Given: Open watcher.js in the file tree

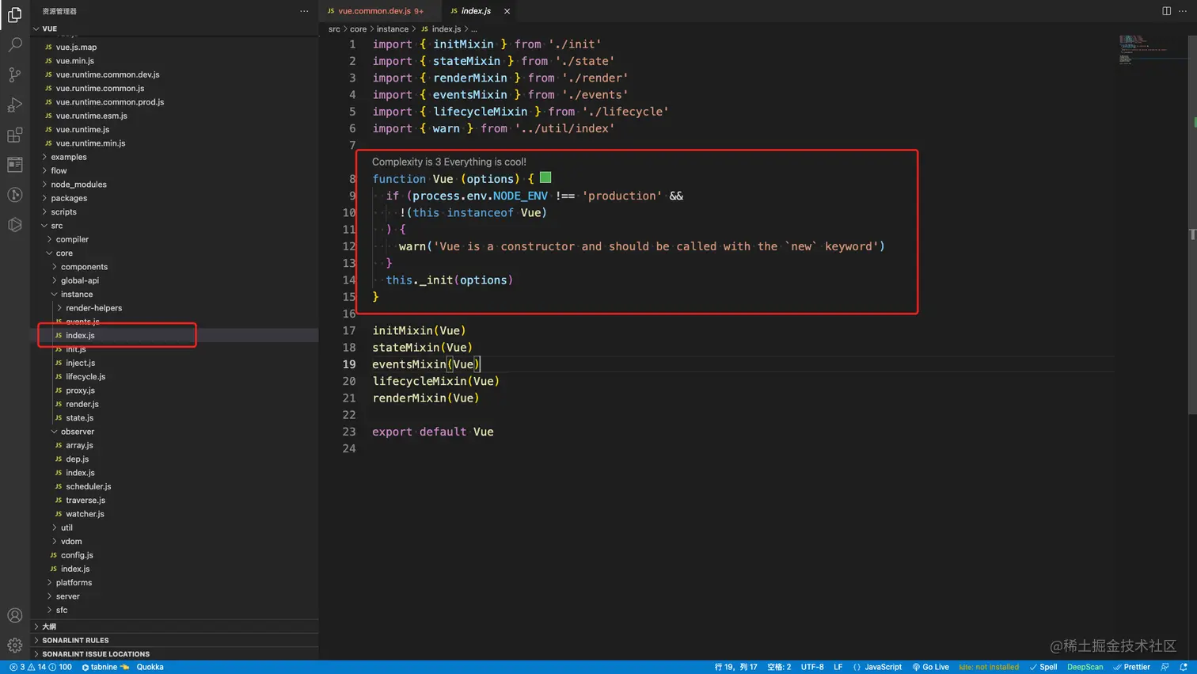Looking at the screenshot, I should click(x=174, y=514).
